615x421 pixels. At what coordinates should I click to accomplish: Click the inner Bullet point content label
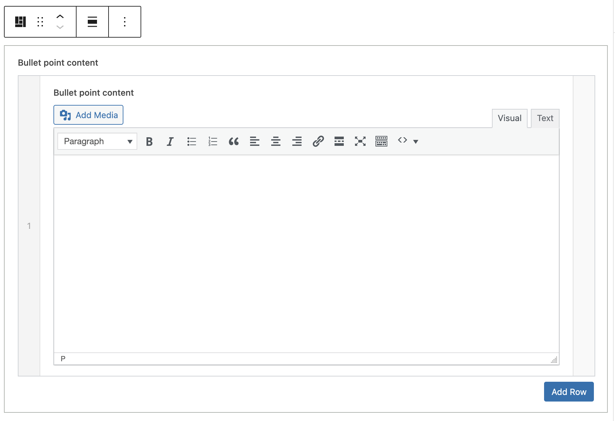[94, 93]
